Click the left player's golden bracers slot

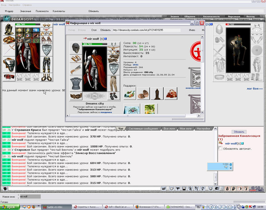tap(9, 40)
